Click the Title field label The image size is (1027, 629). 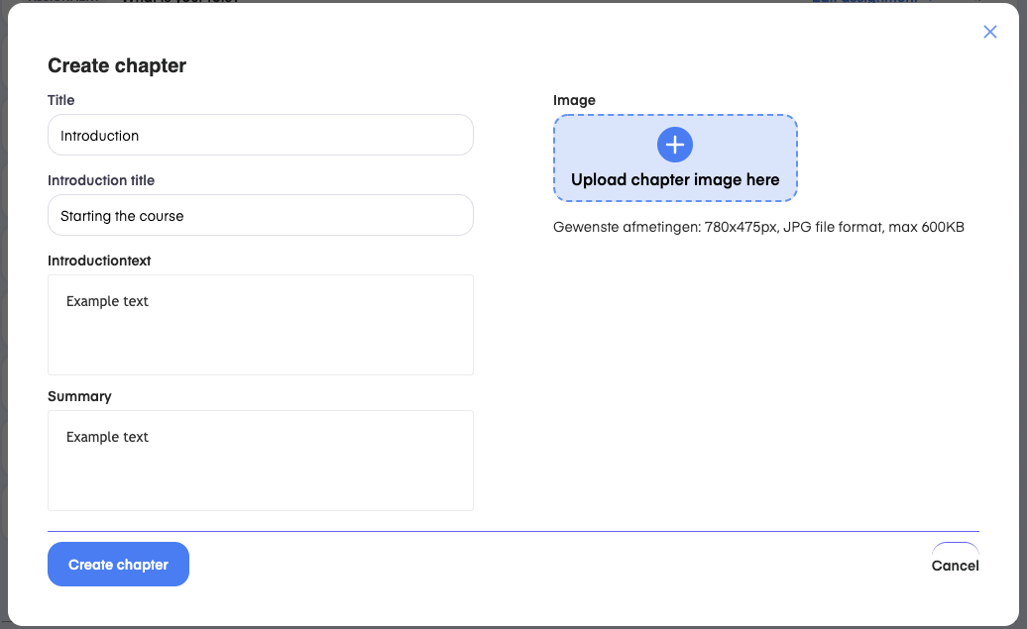tap(61, 100)
